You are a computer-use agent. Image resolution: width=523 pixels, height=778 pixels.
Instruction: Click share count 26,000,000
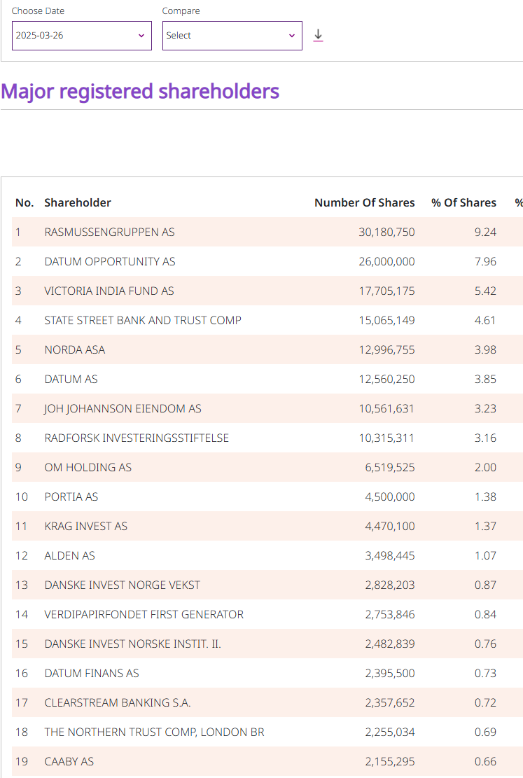386,261
